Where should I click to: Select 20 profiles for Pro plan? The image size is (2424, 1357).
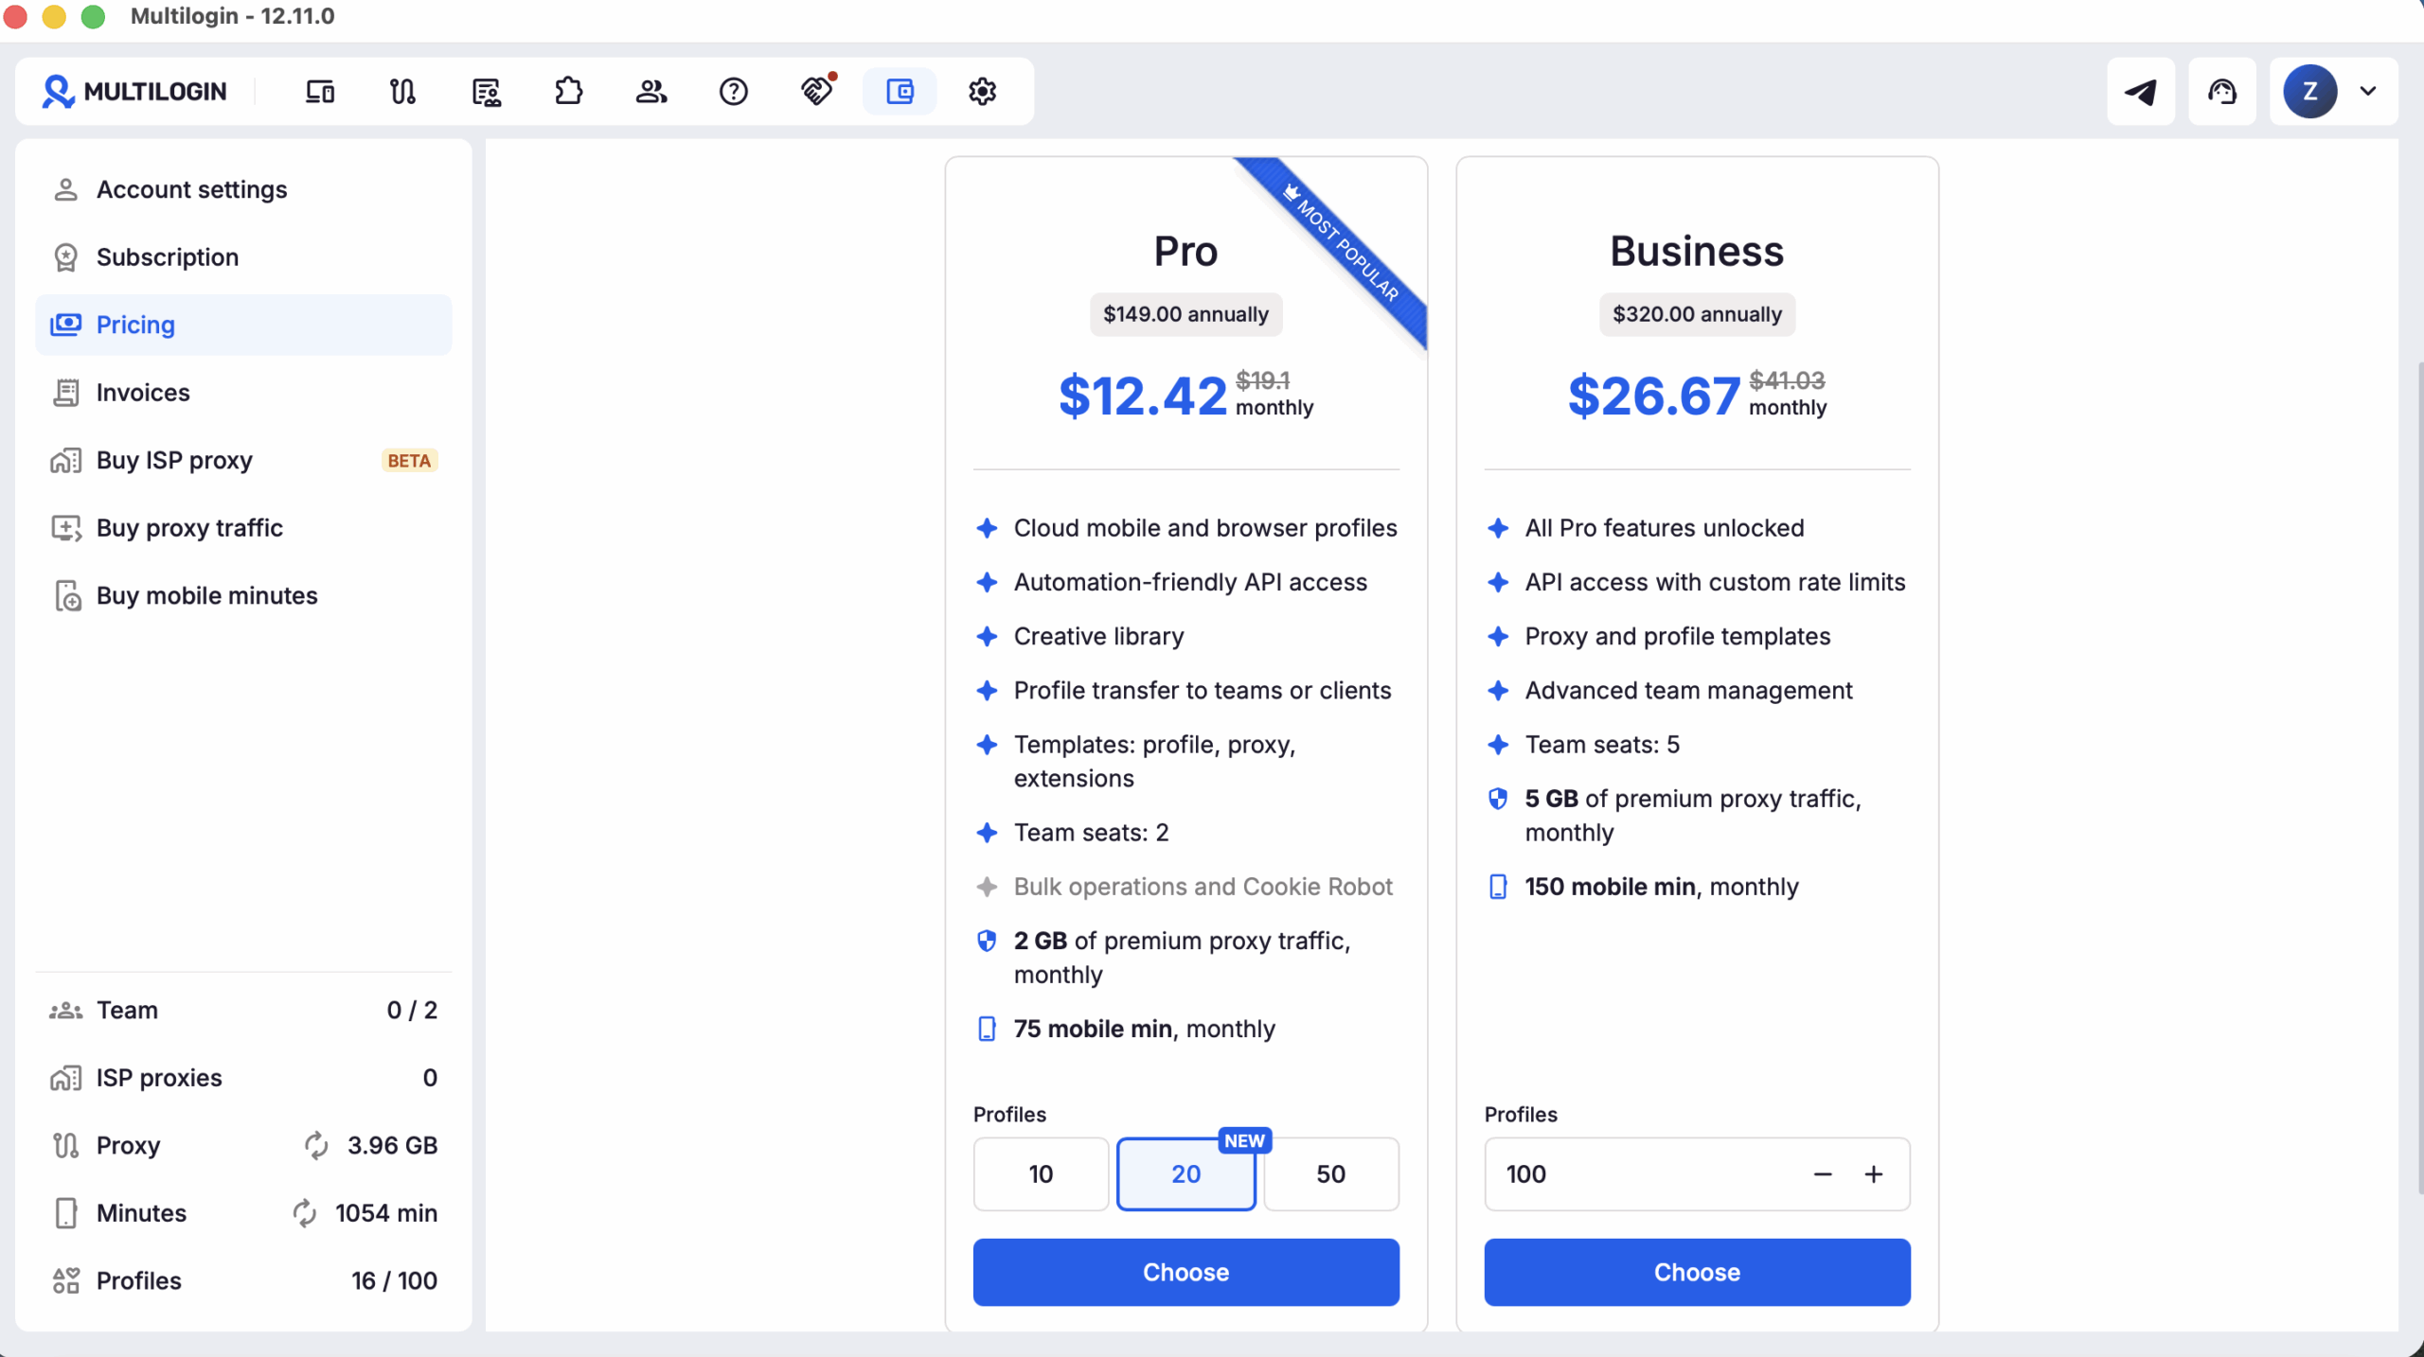(x=1186, y=1174)
